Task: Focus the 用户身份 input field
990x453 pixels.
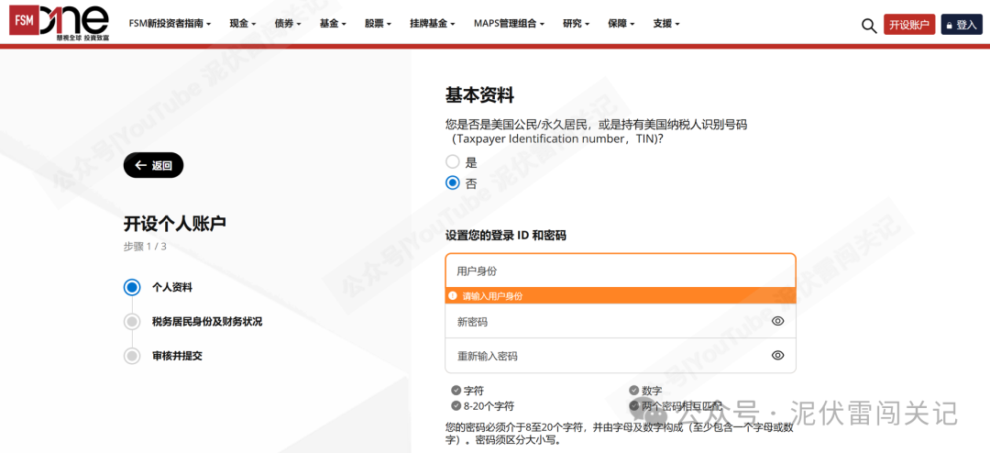Action: (x=621, y=271)
